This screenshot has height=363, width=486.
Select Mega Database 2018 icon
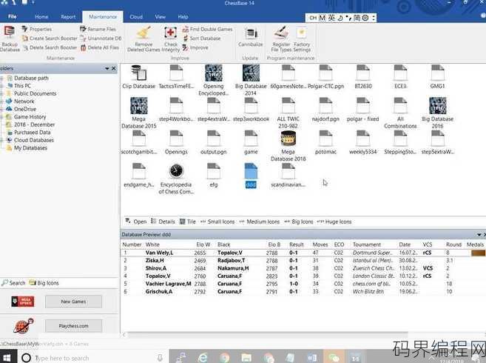(x=288, y=146)
